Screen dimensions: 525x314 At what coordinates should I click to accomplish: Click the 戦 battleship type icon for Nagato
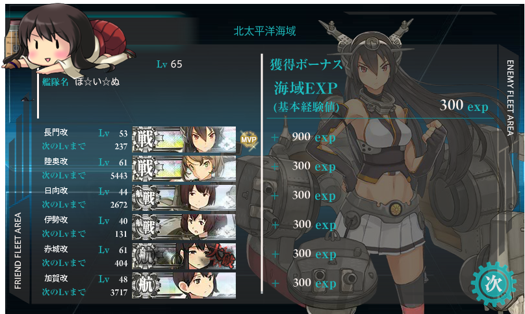pyautogui.click(x=145, y=139)
